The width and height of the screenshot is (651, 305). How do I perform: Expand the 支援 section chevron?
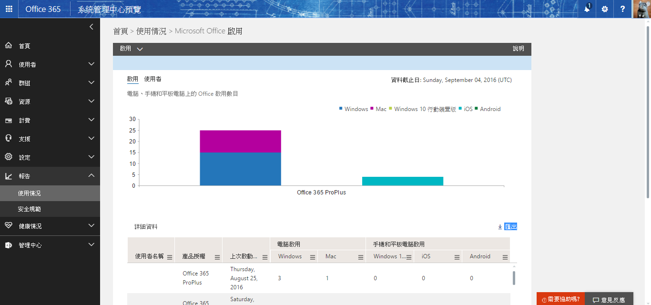tap(92, 139)
